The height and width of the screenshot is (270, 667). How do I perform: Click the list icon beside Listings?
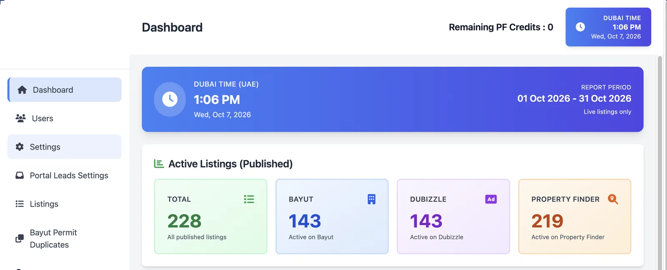click(x=20, y=204)
